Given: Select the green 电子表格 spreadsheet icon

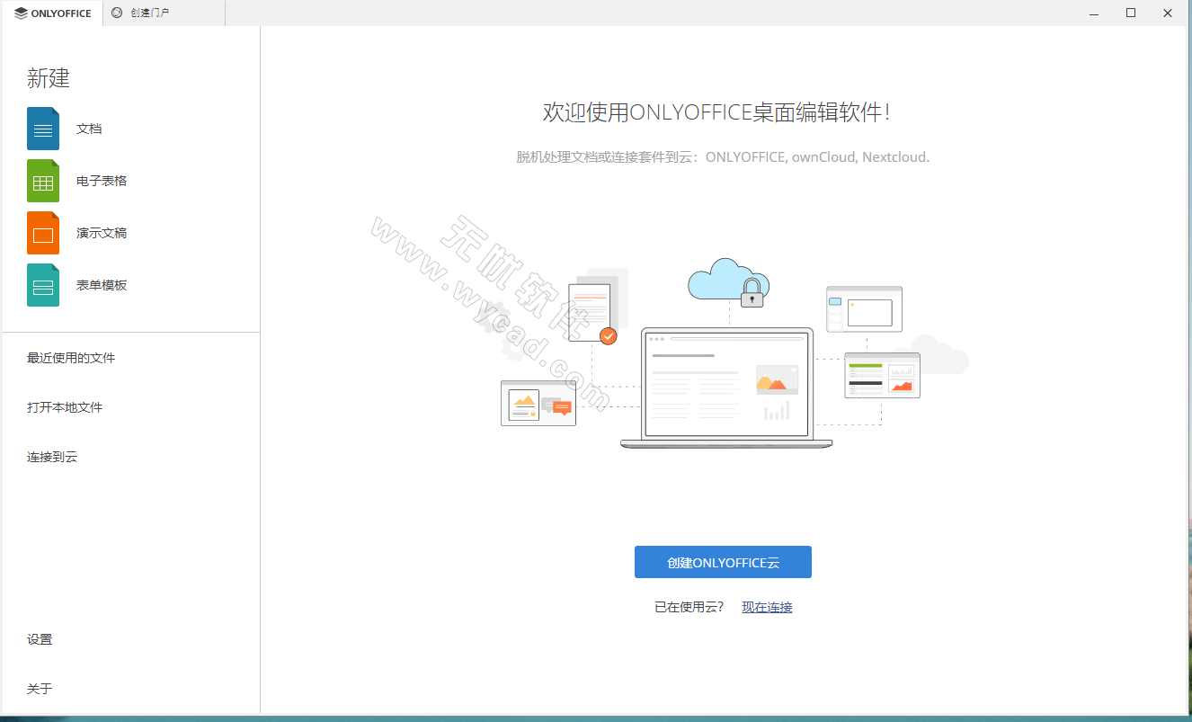Looking at the screenshot, I should point(42,180).
